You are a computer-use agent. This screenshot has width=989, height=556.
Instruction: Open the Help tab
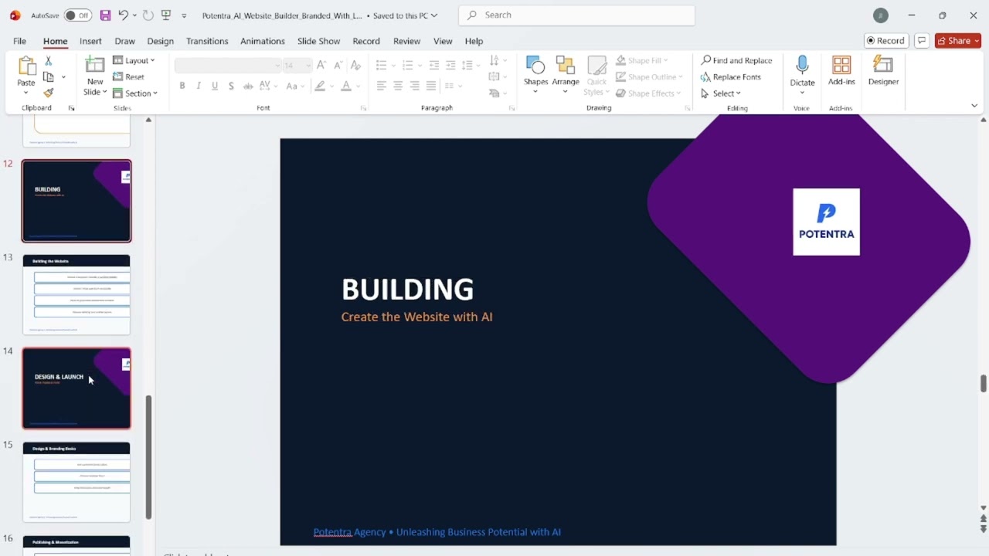coord(474,41)
